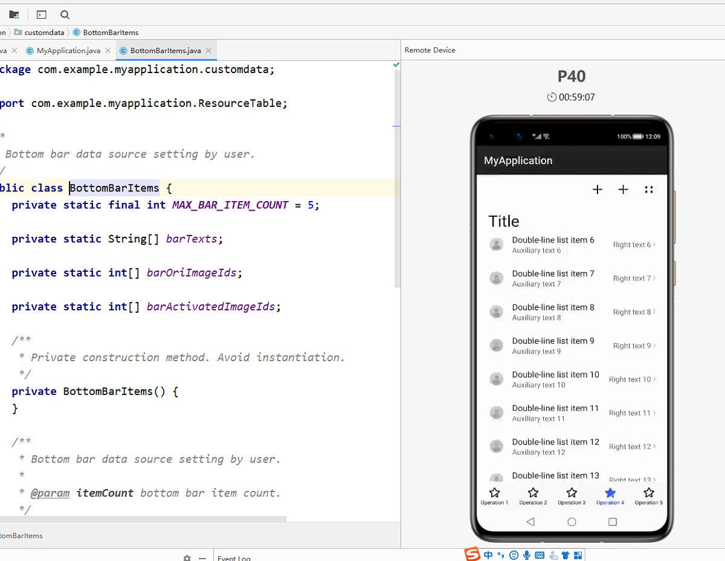Select the Operation 1 star toggle

pos(494,493)
